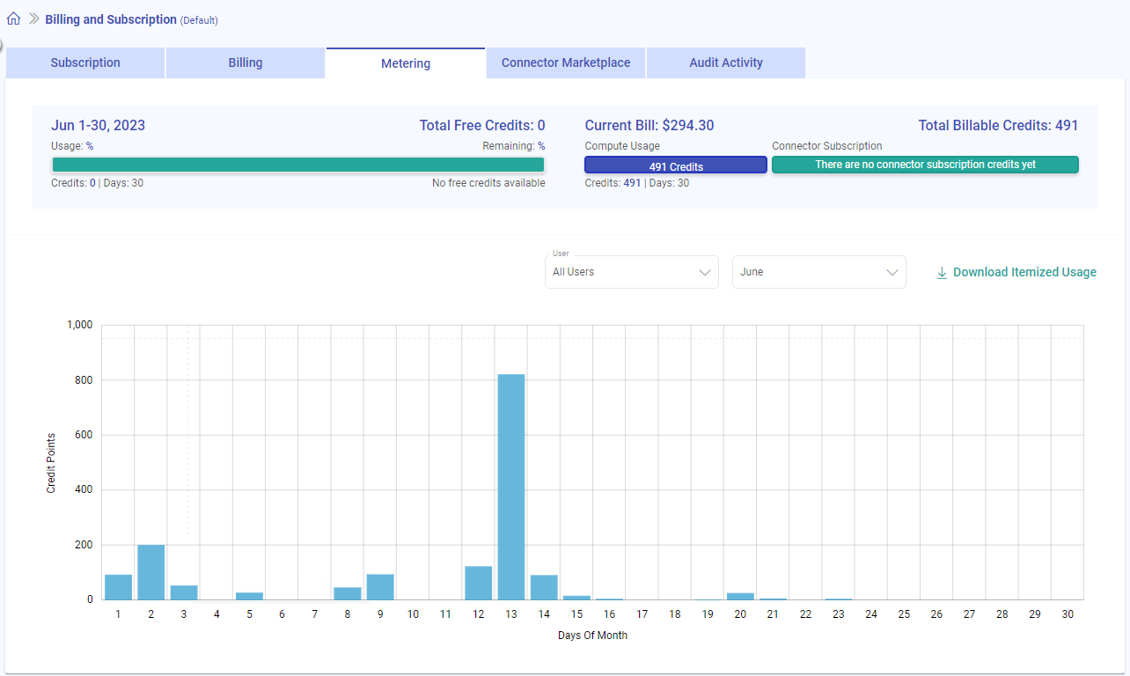1130x676 pixels.
Task: Click the free credits usage progress bar
Action: pyautogui.click(x=298, y=165)
